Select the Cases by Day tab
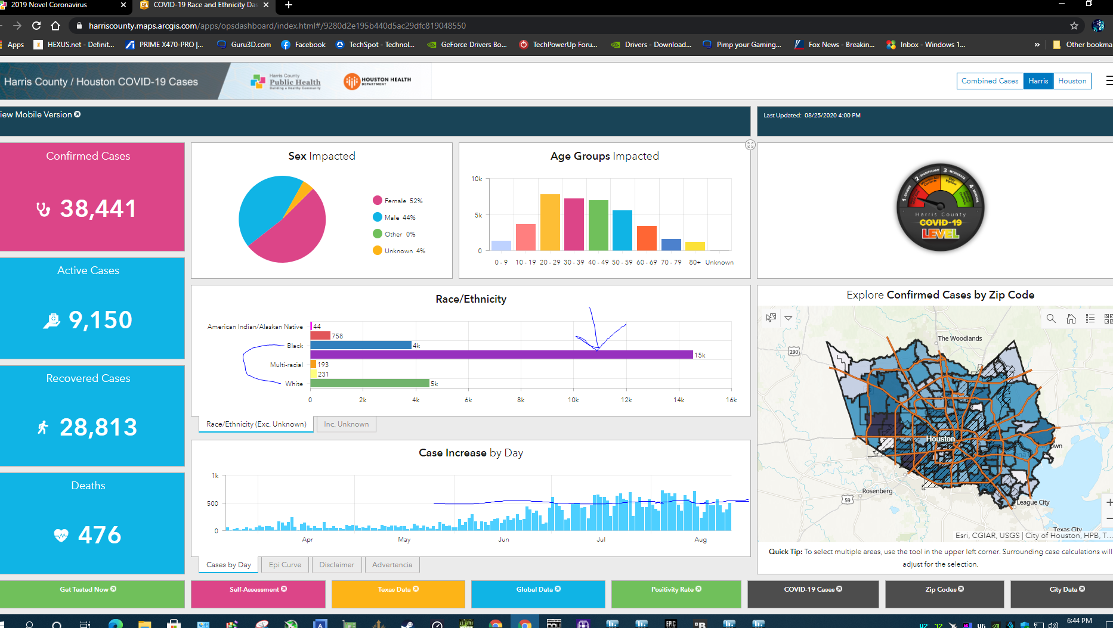This screenshot has width=1113, height=628. click(x=228, y=565)
